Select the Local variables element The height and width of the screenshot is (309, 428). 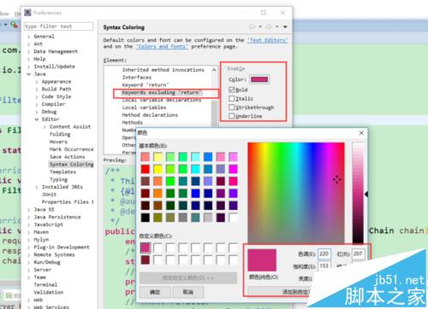(x=144, y=108)
